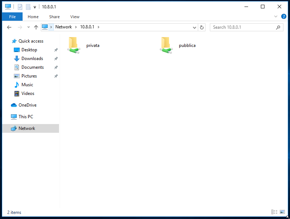Open Customize Quick Access Toolbar dropdown
Image resolution: width=290 pixels, height=219 pixels.
pos(35,7)
